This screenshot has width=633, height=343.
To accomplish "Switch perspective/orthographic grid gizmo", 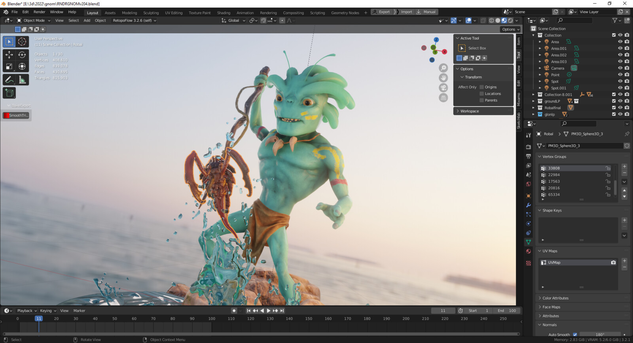I will 443,98.
